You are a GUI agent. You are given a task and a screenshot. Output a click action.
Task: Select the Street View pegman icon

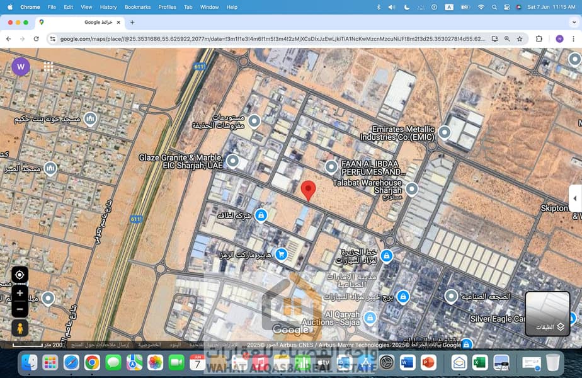point(20,328)
